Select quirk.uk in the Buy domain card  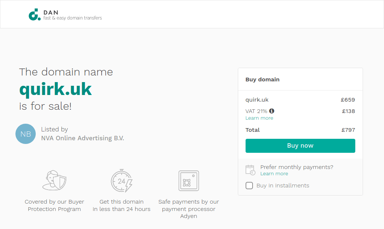(x=257, y=99)
